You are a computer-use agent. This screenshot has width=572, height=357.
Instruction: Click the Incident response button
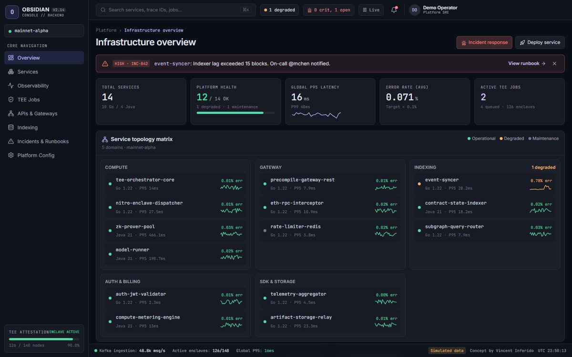click(484, 42)
